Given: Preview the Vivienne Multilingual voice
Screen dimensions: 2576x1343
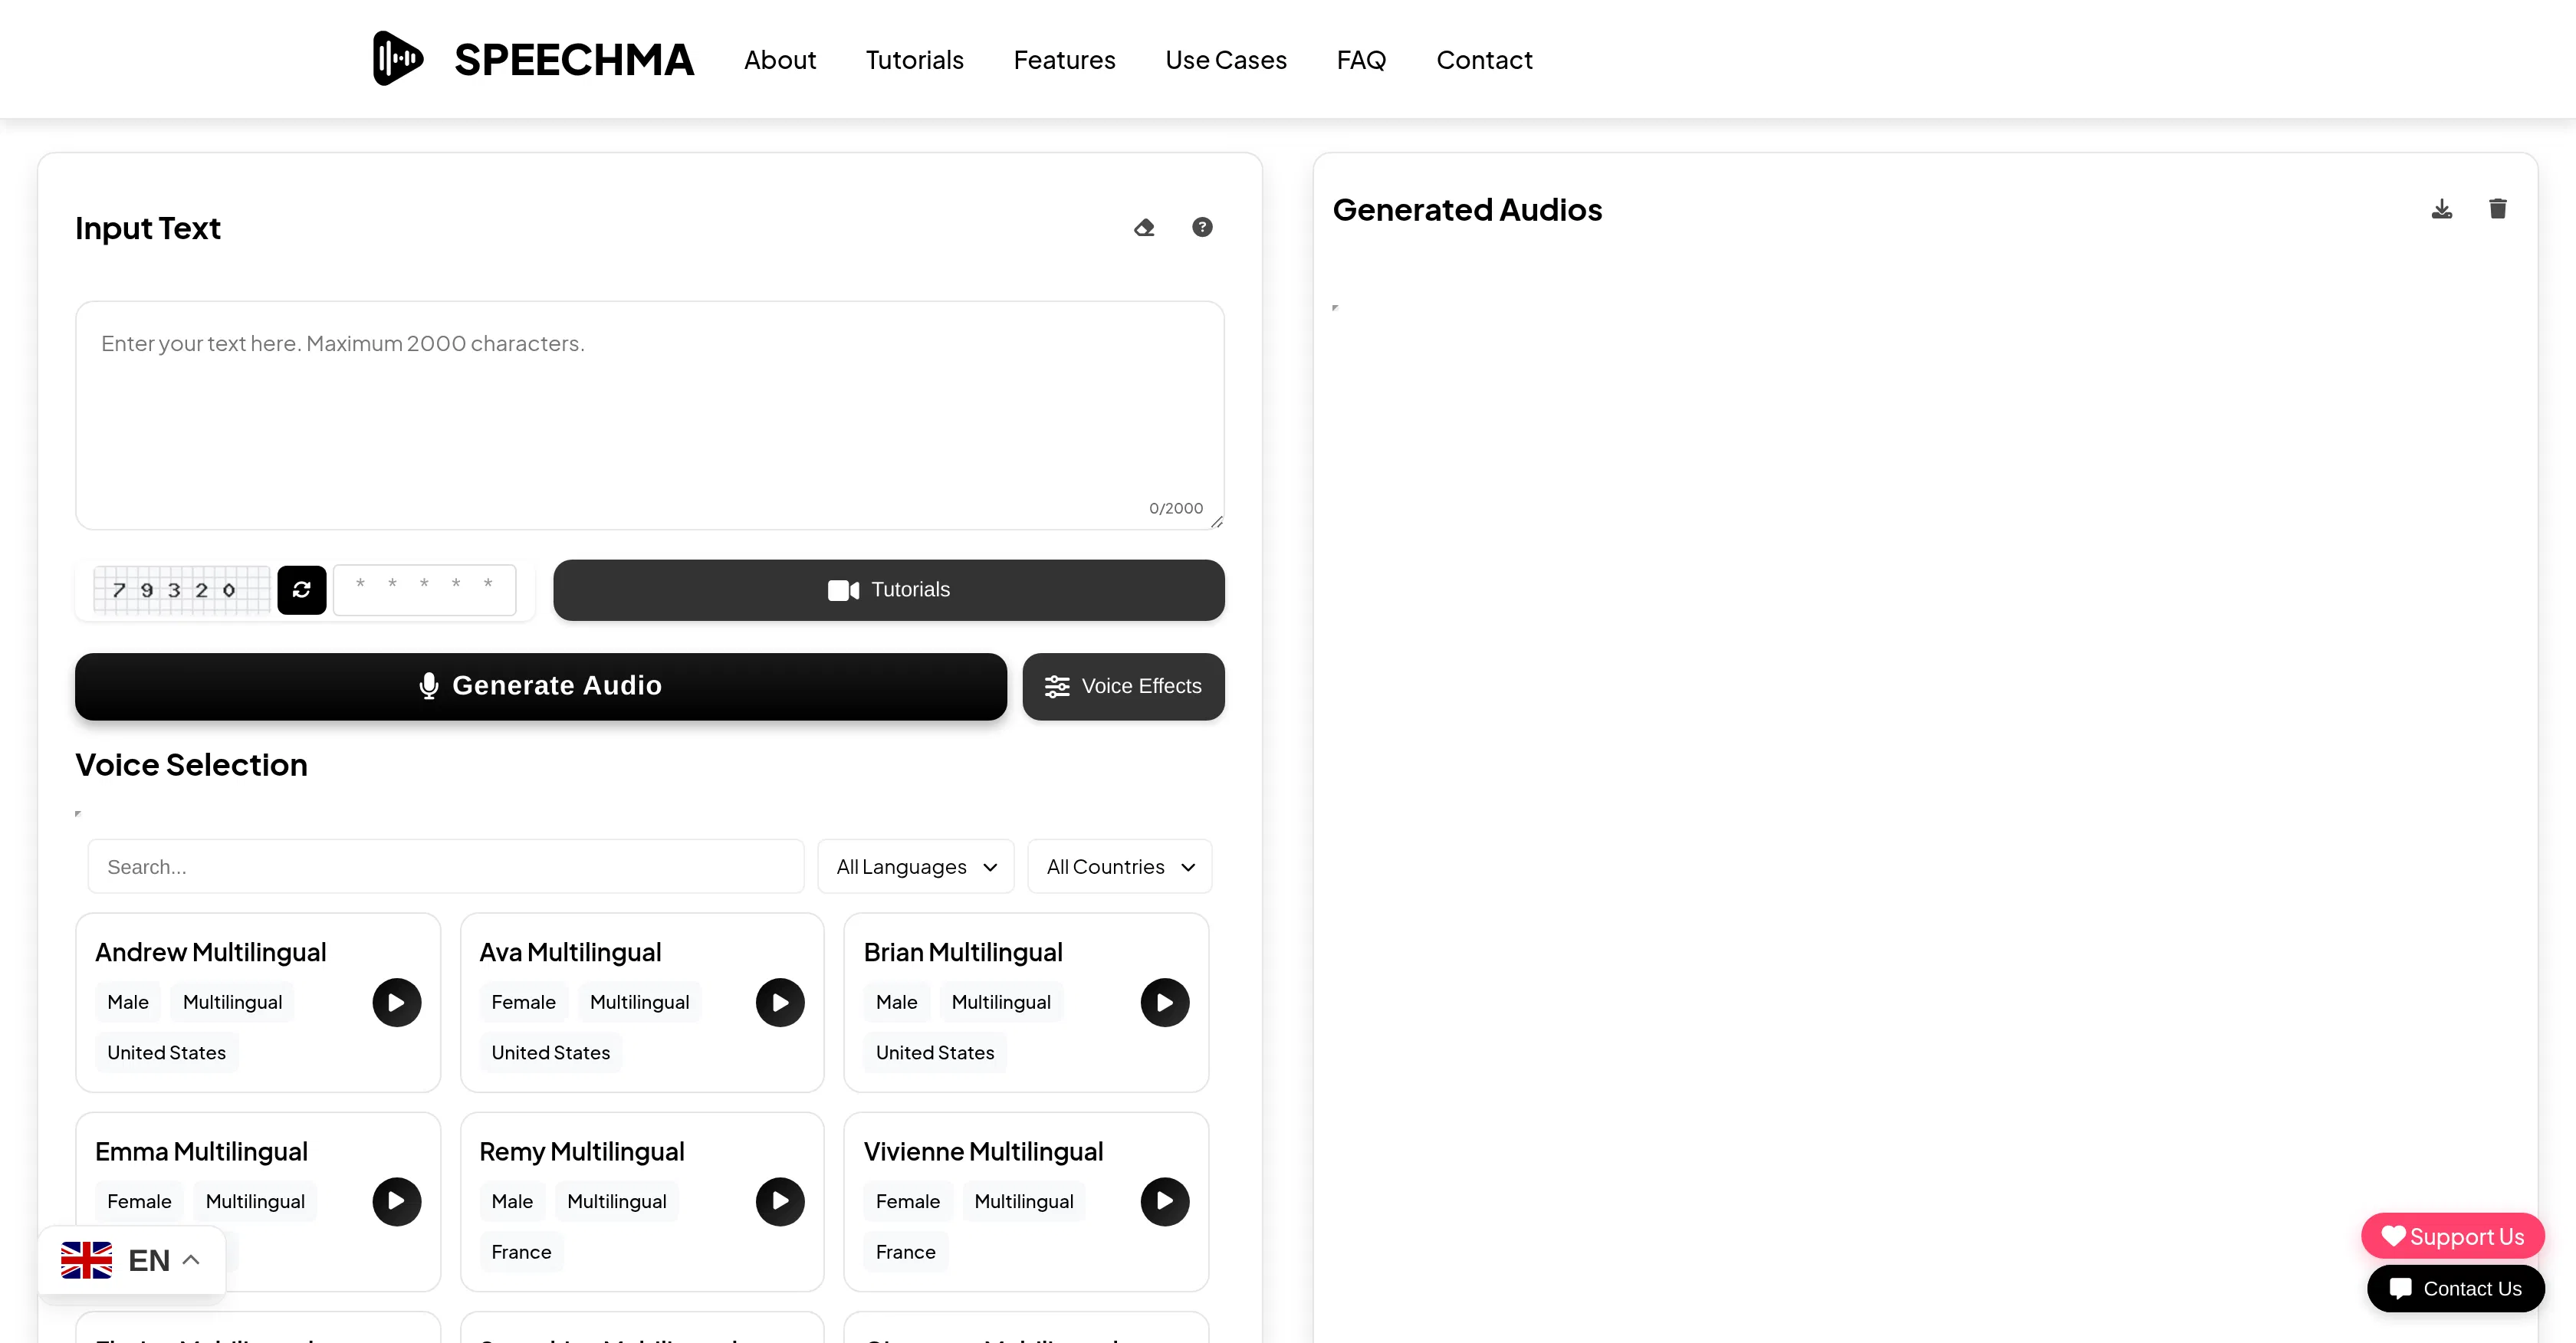Looking at the screenshot, I should 1164,1201.
